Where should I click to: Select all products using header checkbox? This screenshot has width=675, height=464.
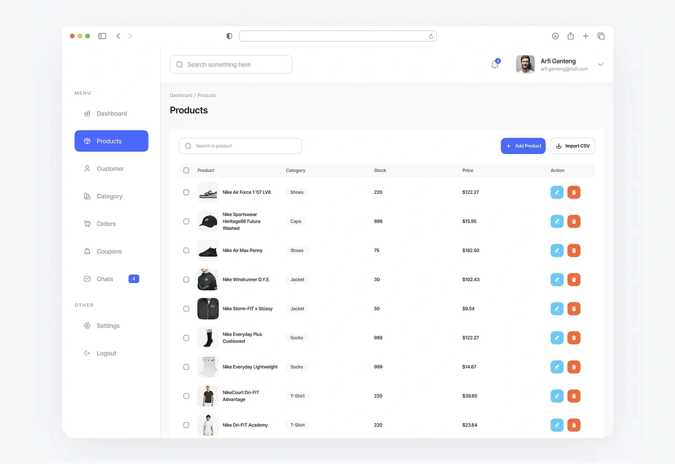(186, 170)
